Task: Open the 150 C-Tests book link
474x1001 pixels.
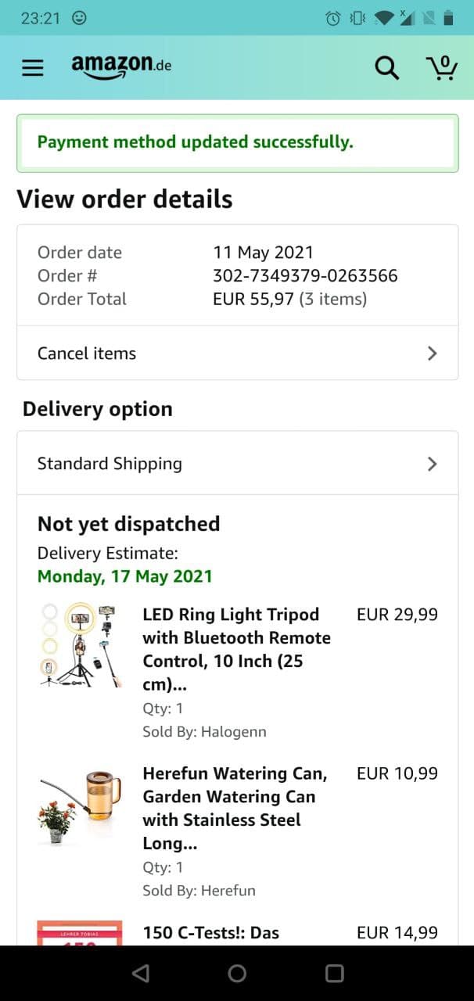Action: 210,933
